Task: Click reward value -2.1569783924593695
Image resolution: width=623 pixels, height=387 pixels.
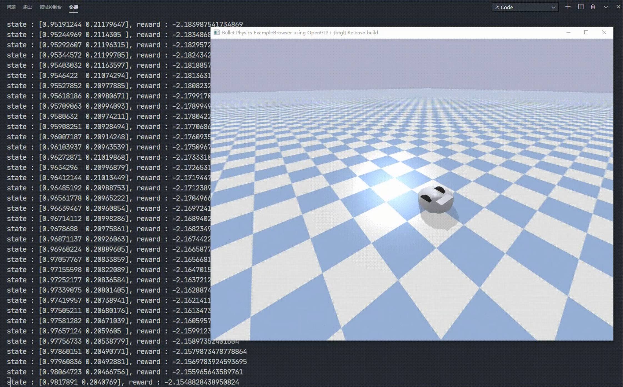Action: point(209,362)
